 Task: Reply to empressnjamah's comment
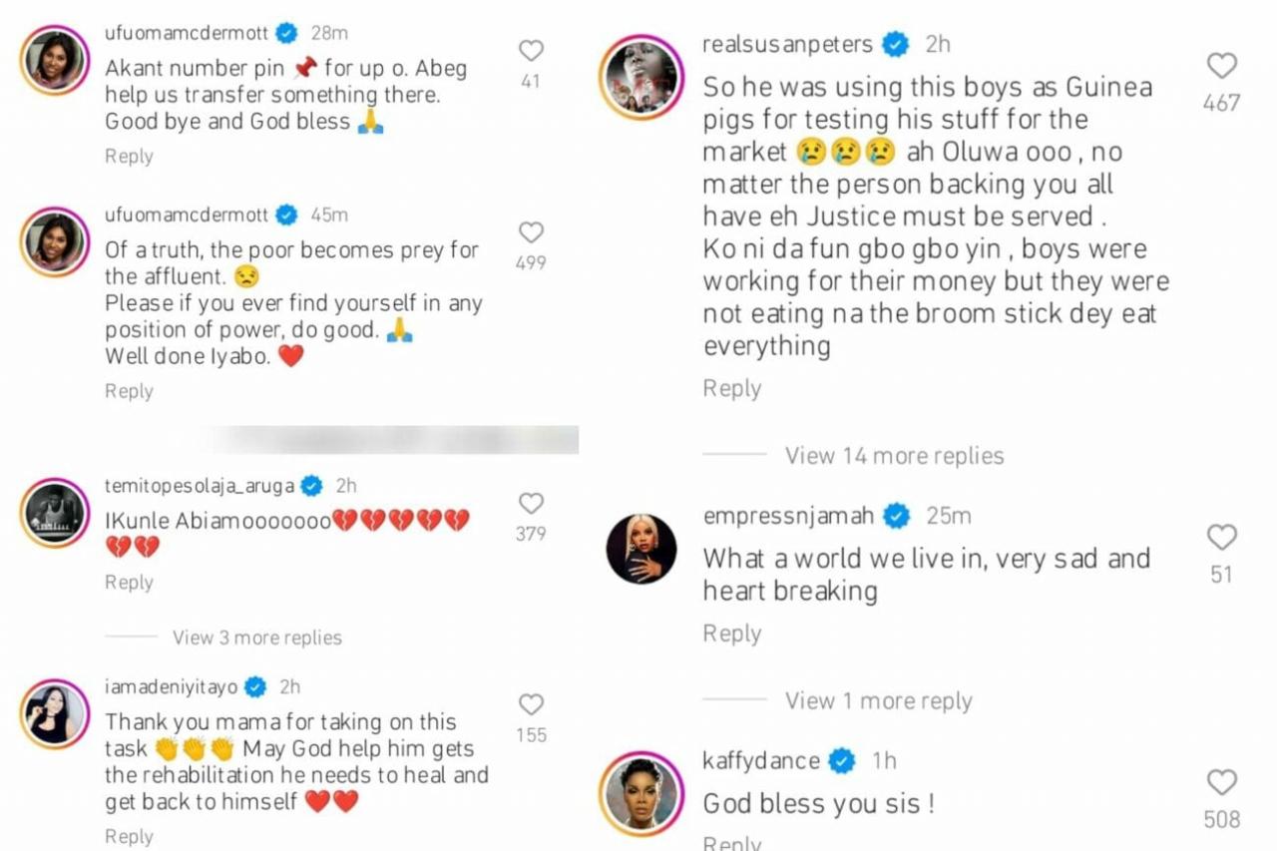[732, 633]
